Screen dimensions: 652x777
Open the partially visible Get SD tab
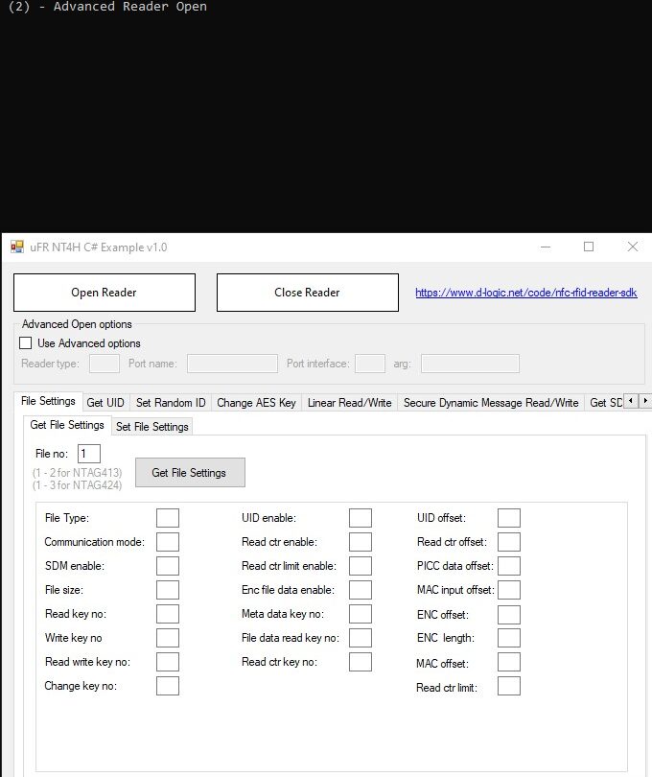point(604,402)
